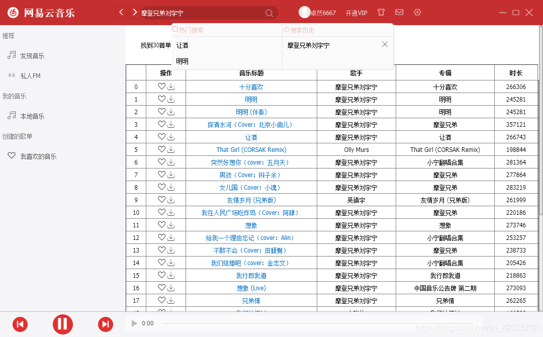
Task: Open 私人FM in the sidebar
Action: (30, 76)
